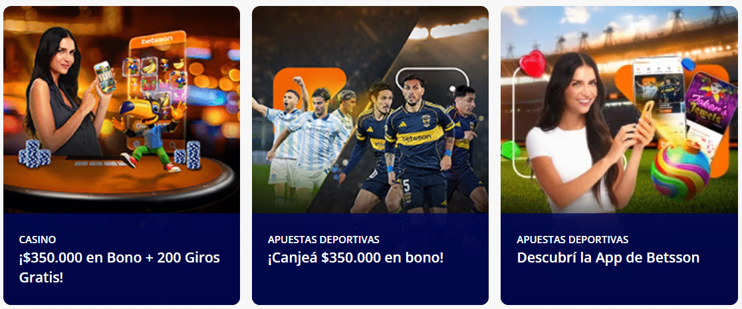The width and height of the screenshot is (742, 309).
Task: Click the football players promo image
Action: [370, 110]
